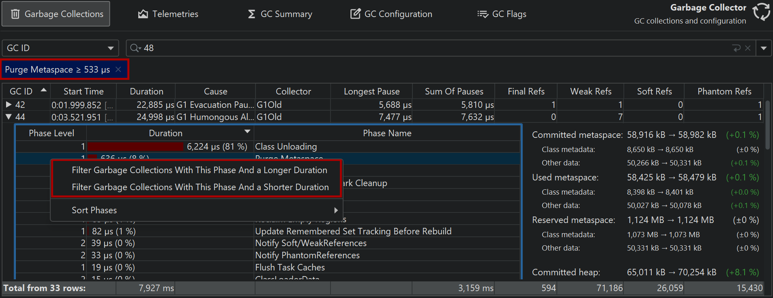Expand GC row 42

(9, 105)
